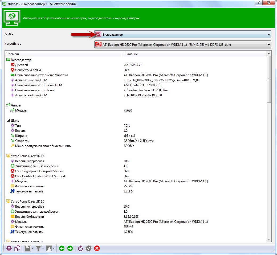Select the Чипсет group row

pyautogui.click(x=16, y=105)
